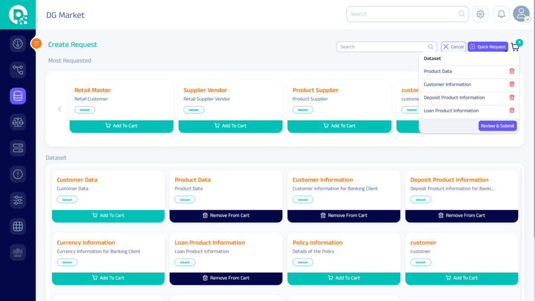The image size is (535, 301).
Task: Open the top-bar settings gear
Action: pyautogui.click(x=480, y=14)
